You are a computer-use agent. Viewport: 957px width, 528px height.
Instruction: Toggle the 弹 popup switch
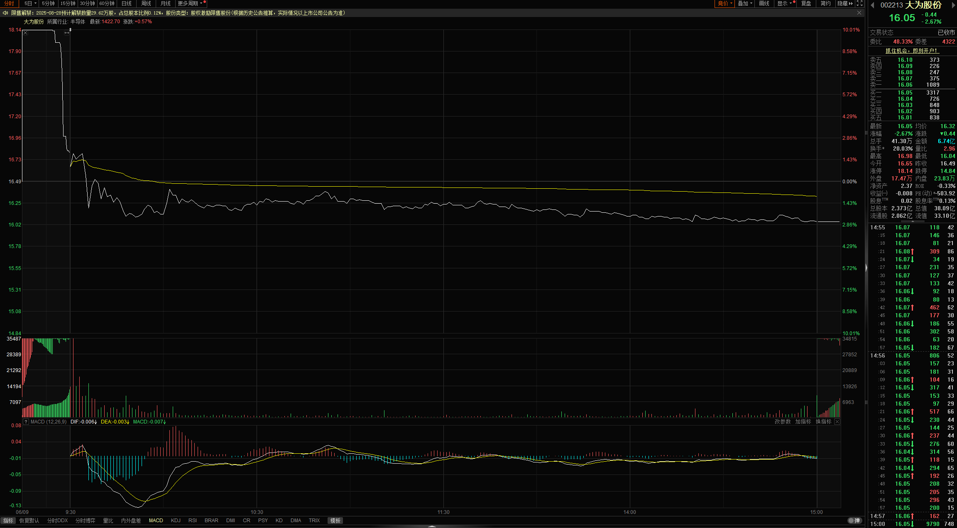[854, 521]
